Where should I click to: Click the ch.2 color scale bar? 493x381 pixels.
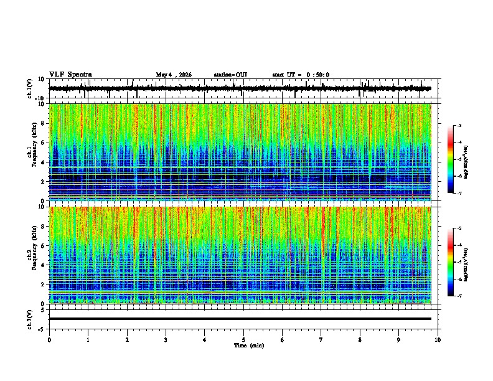point(451,262)
